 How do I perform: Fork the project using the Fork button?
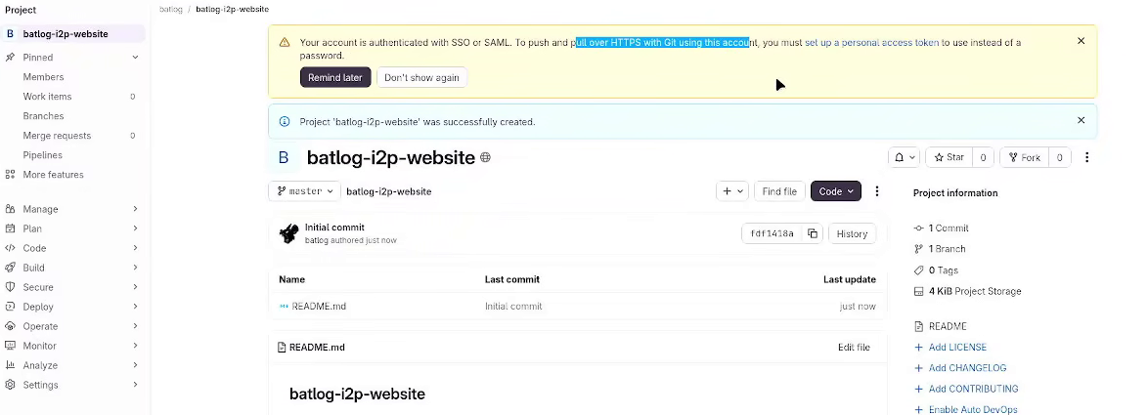coord(1024,157)
